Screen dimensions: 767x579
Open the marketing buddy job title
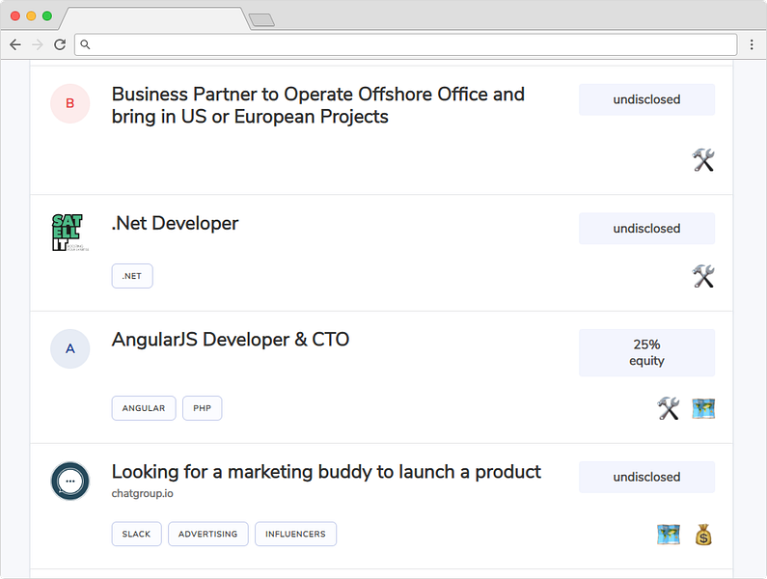click(326, 472)
